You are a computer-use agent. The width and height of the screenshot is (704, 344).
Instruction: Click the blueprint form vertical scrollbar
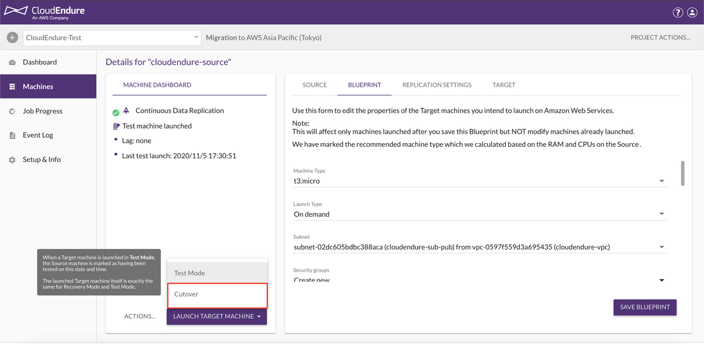pyautogui.click(x=682, y=173)
